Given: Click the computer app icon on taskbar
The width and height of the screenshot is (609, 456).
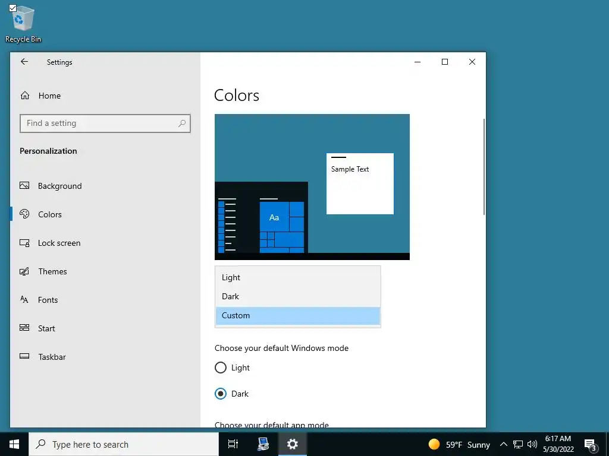Looking at the screenshot, I should coord(263,444).
